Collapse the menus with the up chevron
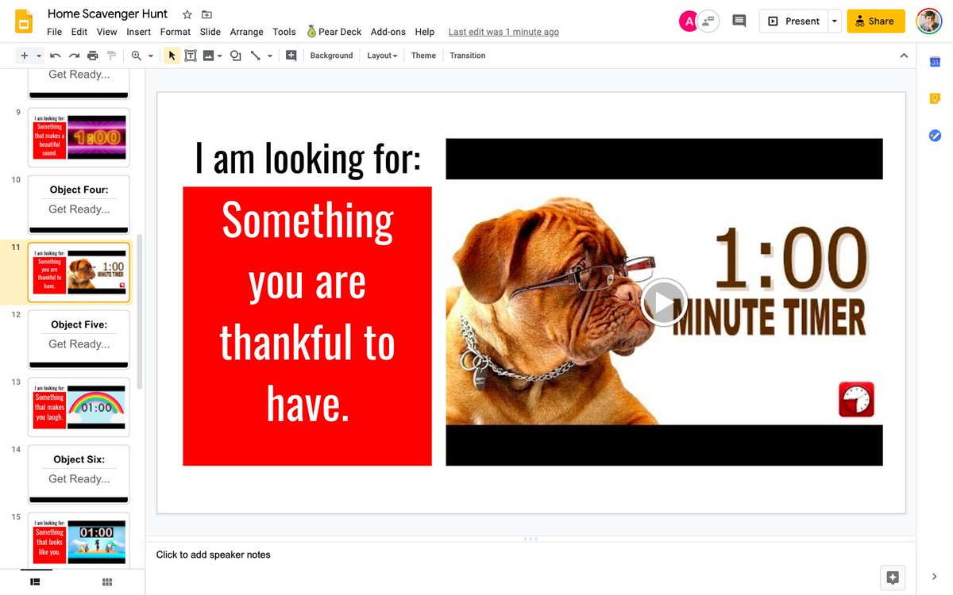 coord(904,56)
